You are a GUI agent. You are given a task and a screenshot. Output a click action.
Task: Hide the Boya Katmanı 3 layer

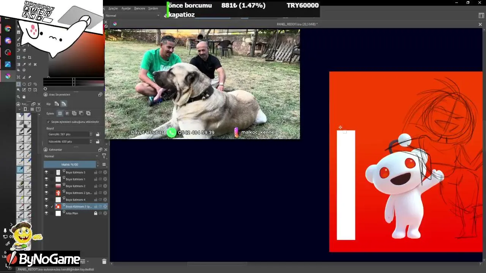[46, 172]
